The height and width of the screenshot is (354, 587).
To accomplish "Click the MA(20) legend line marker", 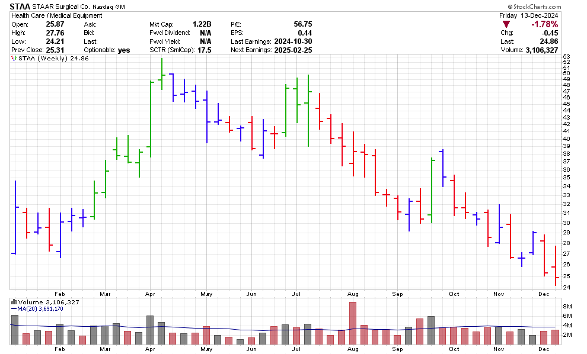I will click(x=14, y=309).
